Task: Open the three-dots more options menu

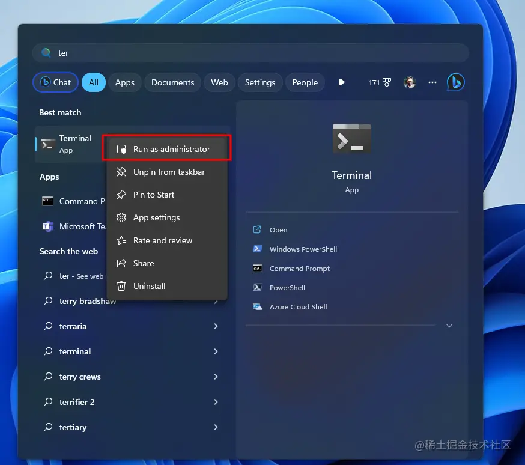Action: pyautogui.click(x=432, y=82)
